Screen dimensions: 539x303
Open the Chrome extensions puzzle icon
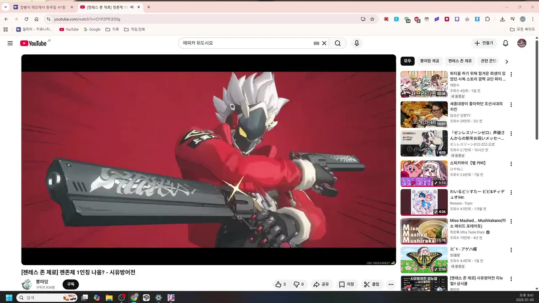point(488,19)
